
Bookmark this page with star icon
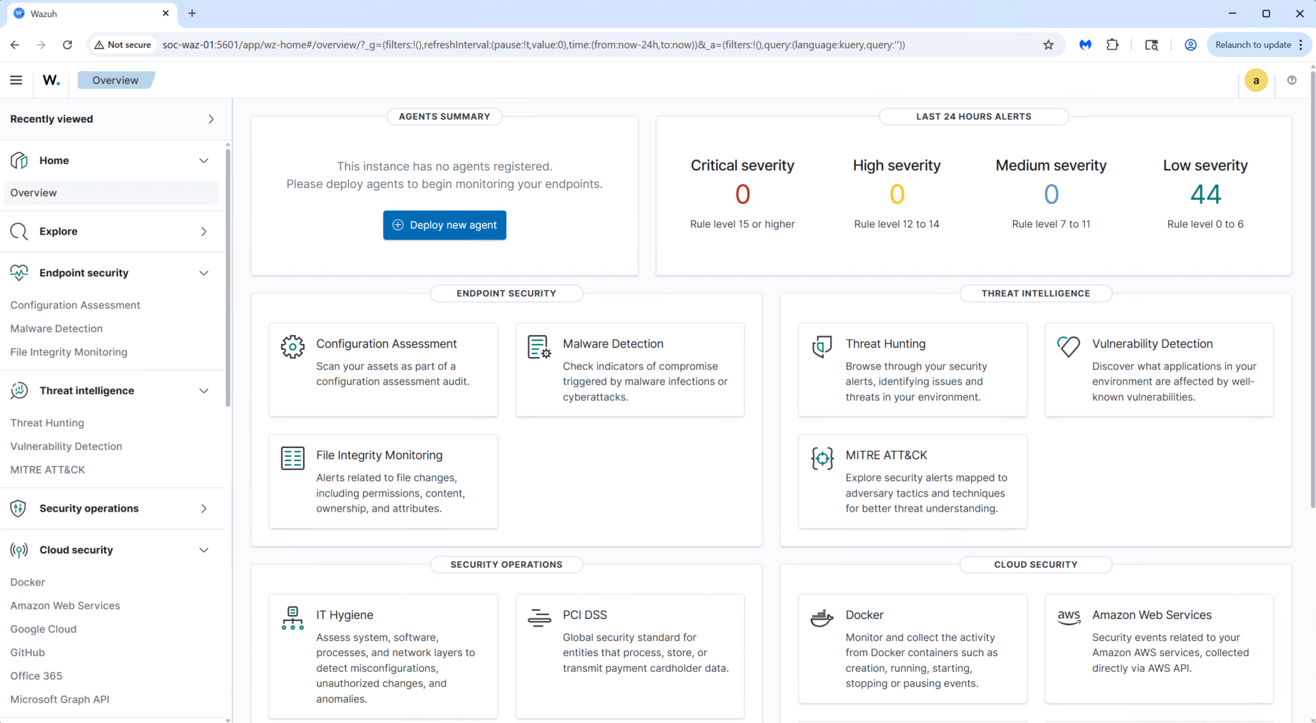1048,45
